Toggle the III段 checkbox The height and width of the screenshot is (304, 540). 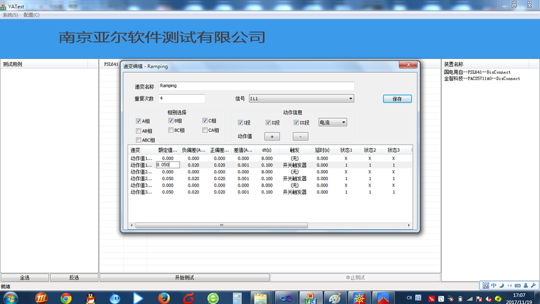[297, 122]
